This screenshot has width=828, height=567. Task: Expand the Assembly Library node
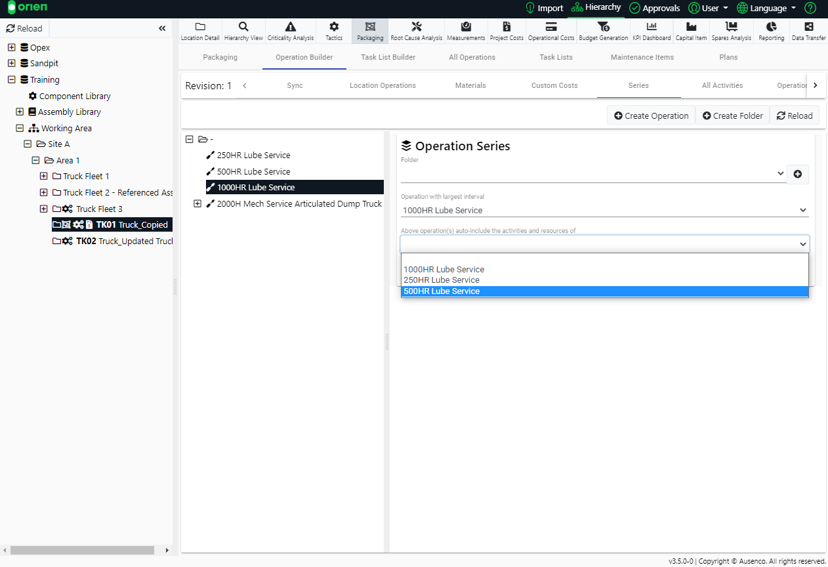[x=20, y=112]
